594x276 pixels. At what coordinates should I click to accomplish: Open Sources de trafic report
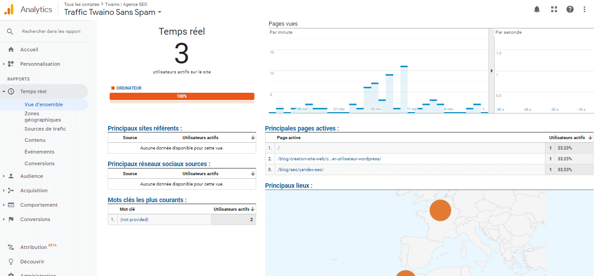[x=45, y=129]
